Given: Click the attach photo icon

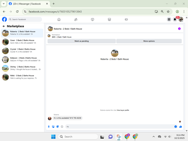Looking at the screenshot, I should (53, 127).
